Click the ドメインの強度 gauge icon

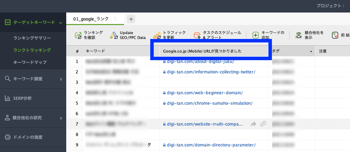(8, 137)
